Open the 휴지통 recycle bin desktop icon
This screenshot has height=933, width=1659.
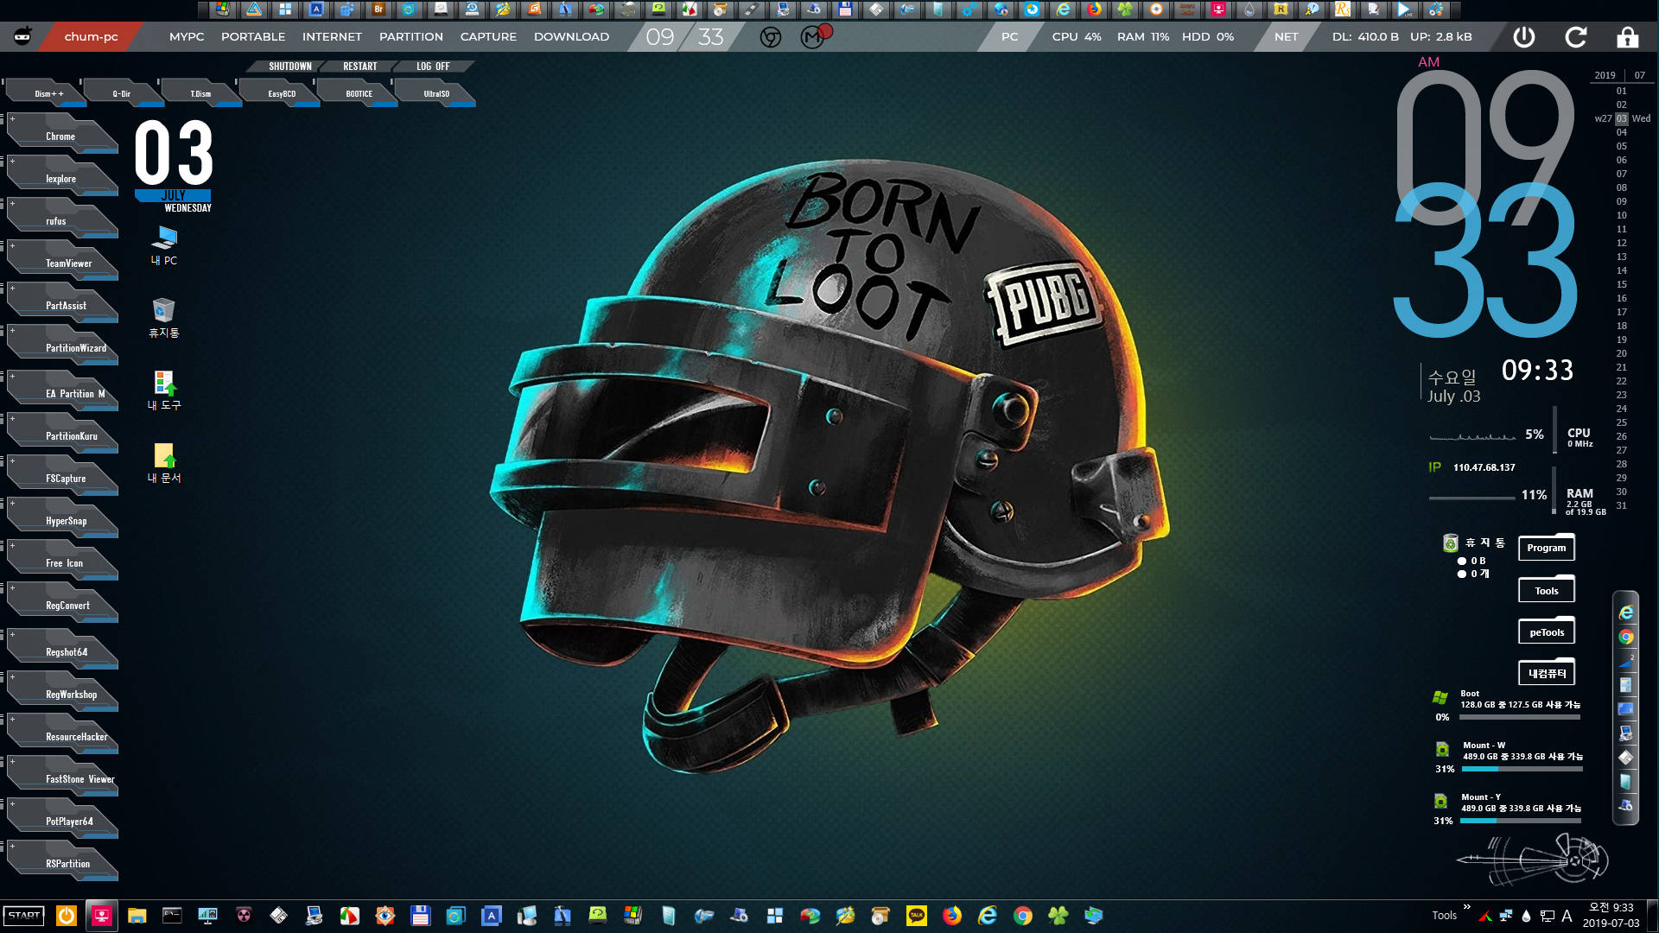pos(164,318)
